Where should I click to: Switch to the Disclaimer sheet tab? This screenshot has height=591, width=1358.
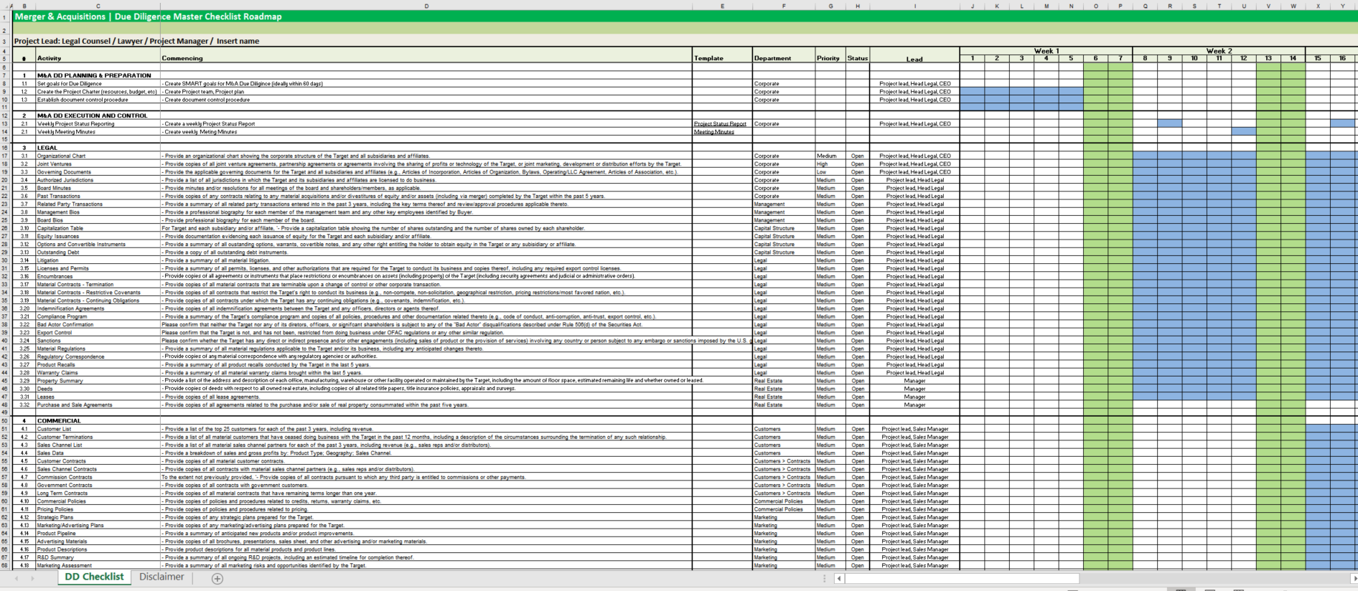(161, 577)
